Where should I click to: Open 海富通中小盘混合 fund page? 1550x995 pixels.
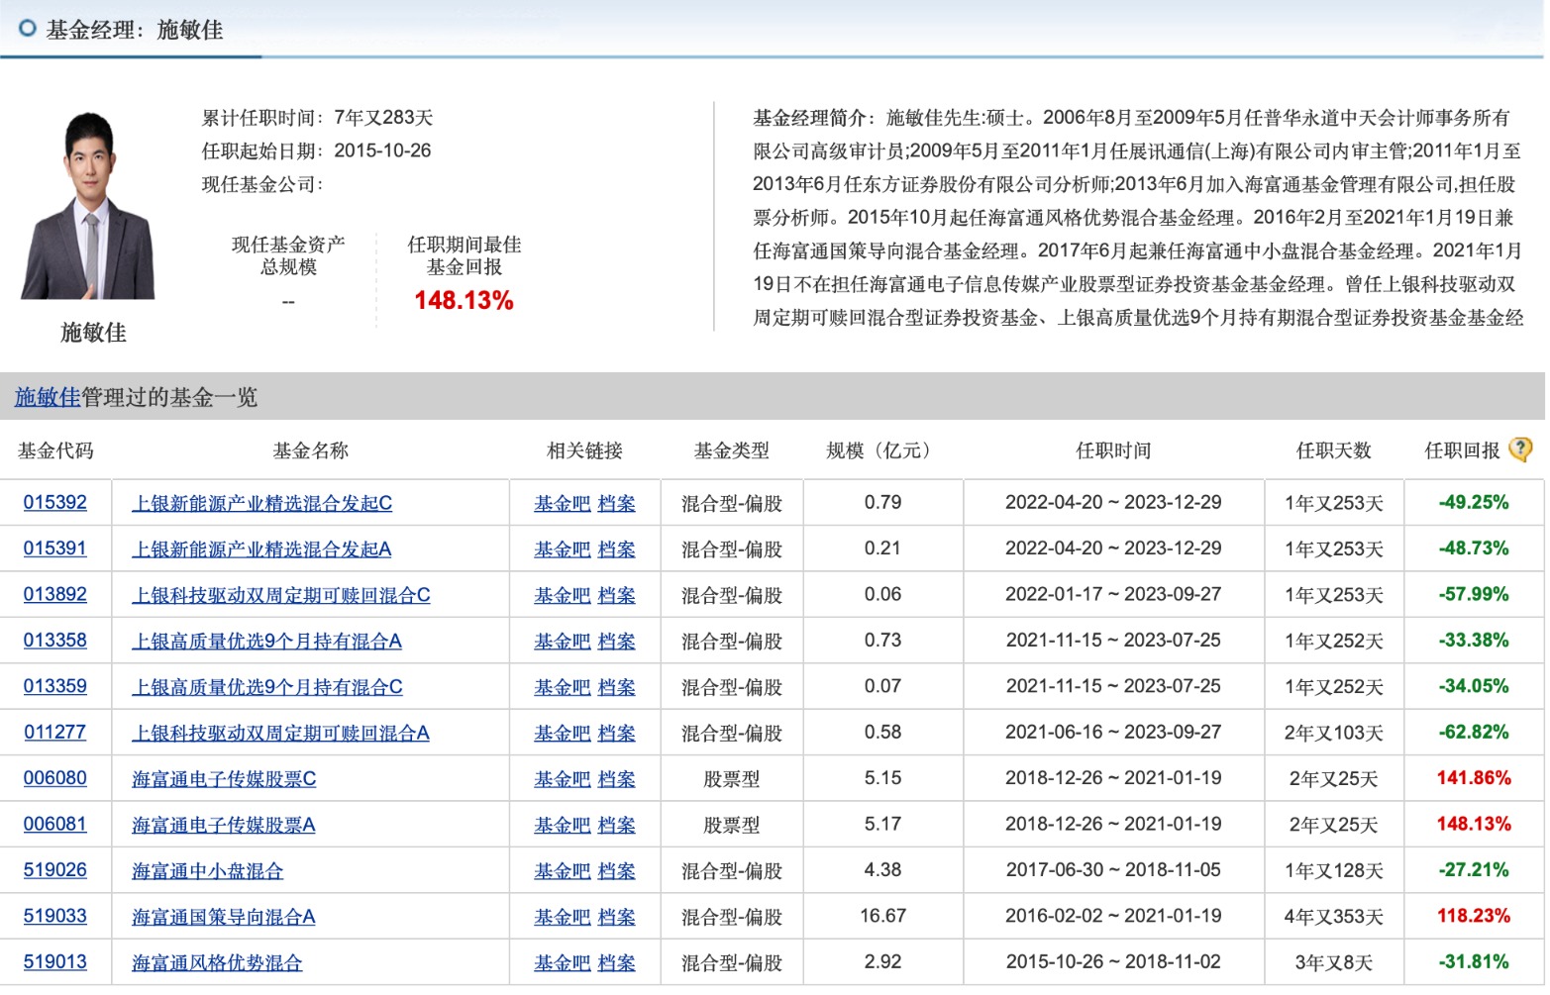pos(207,871)
